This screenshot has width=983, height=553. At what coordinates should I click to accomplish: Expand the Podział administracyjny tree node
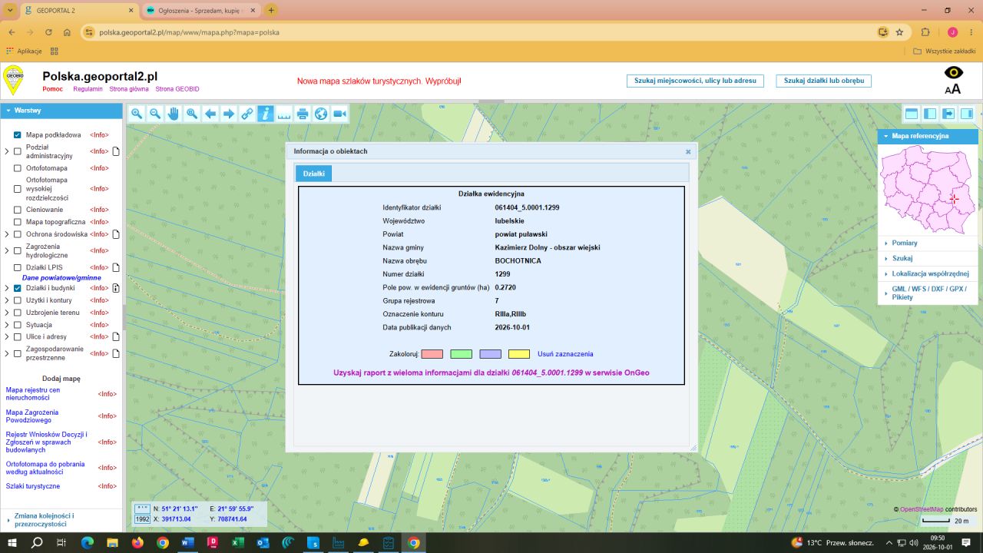pos(7,151)
